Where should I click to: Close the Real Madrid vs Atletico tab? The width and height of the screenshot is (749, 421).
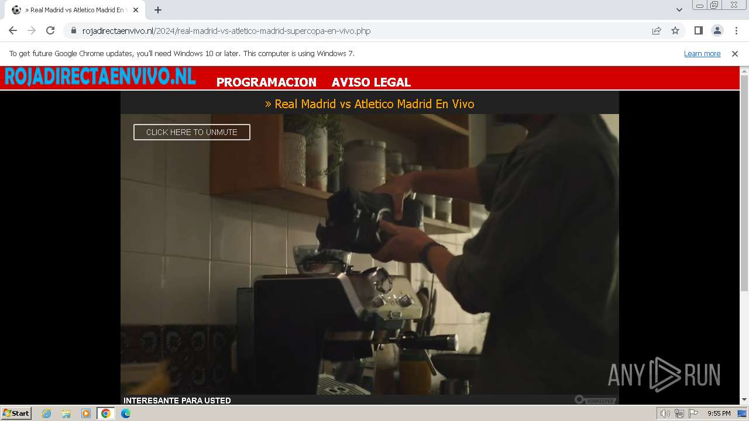point(135,10)
